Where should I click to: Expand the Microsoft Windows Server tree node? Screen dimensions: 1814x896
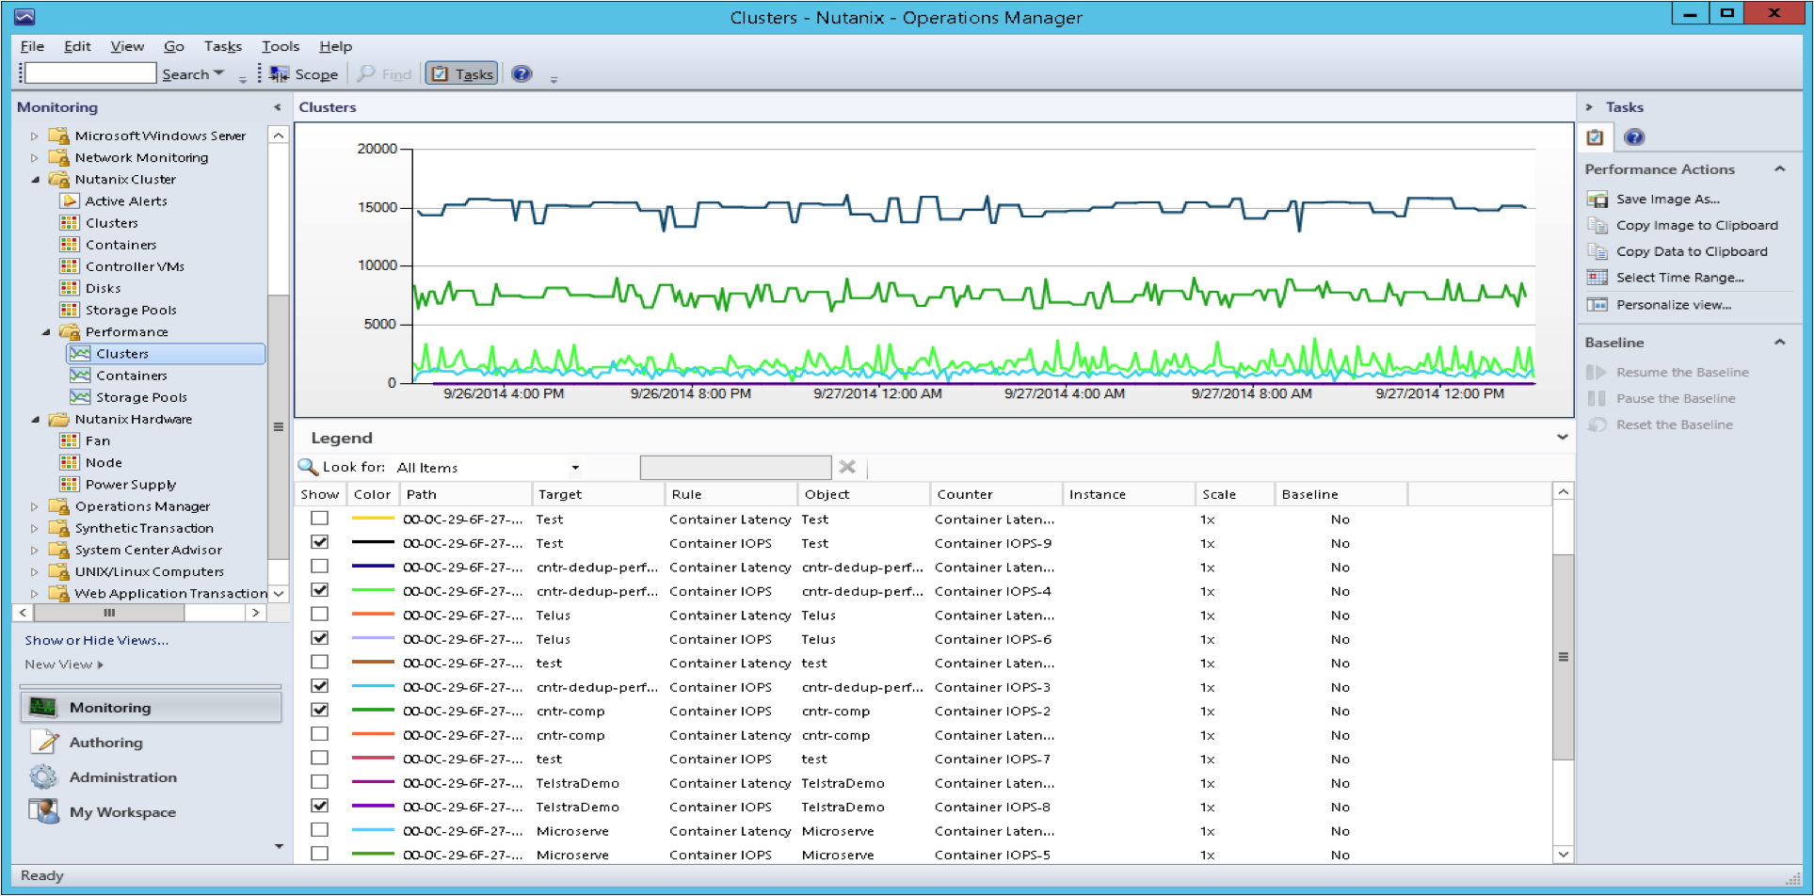[x=35, y=136]
